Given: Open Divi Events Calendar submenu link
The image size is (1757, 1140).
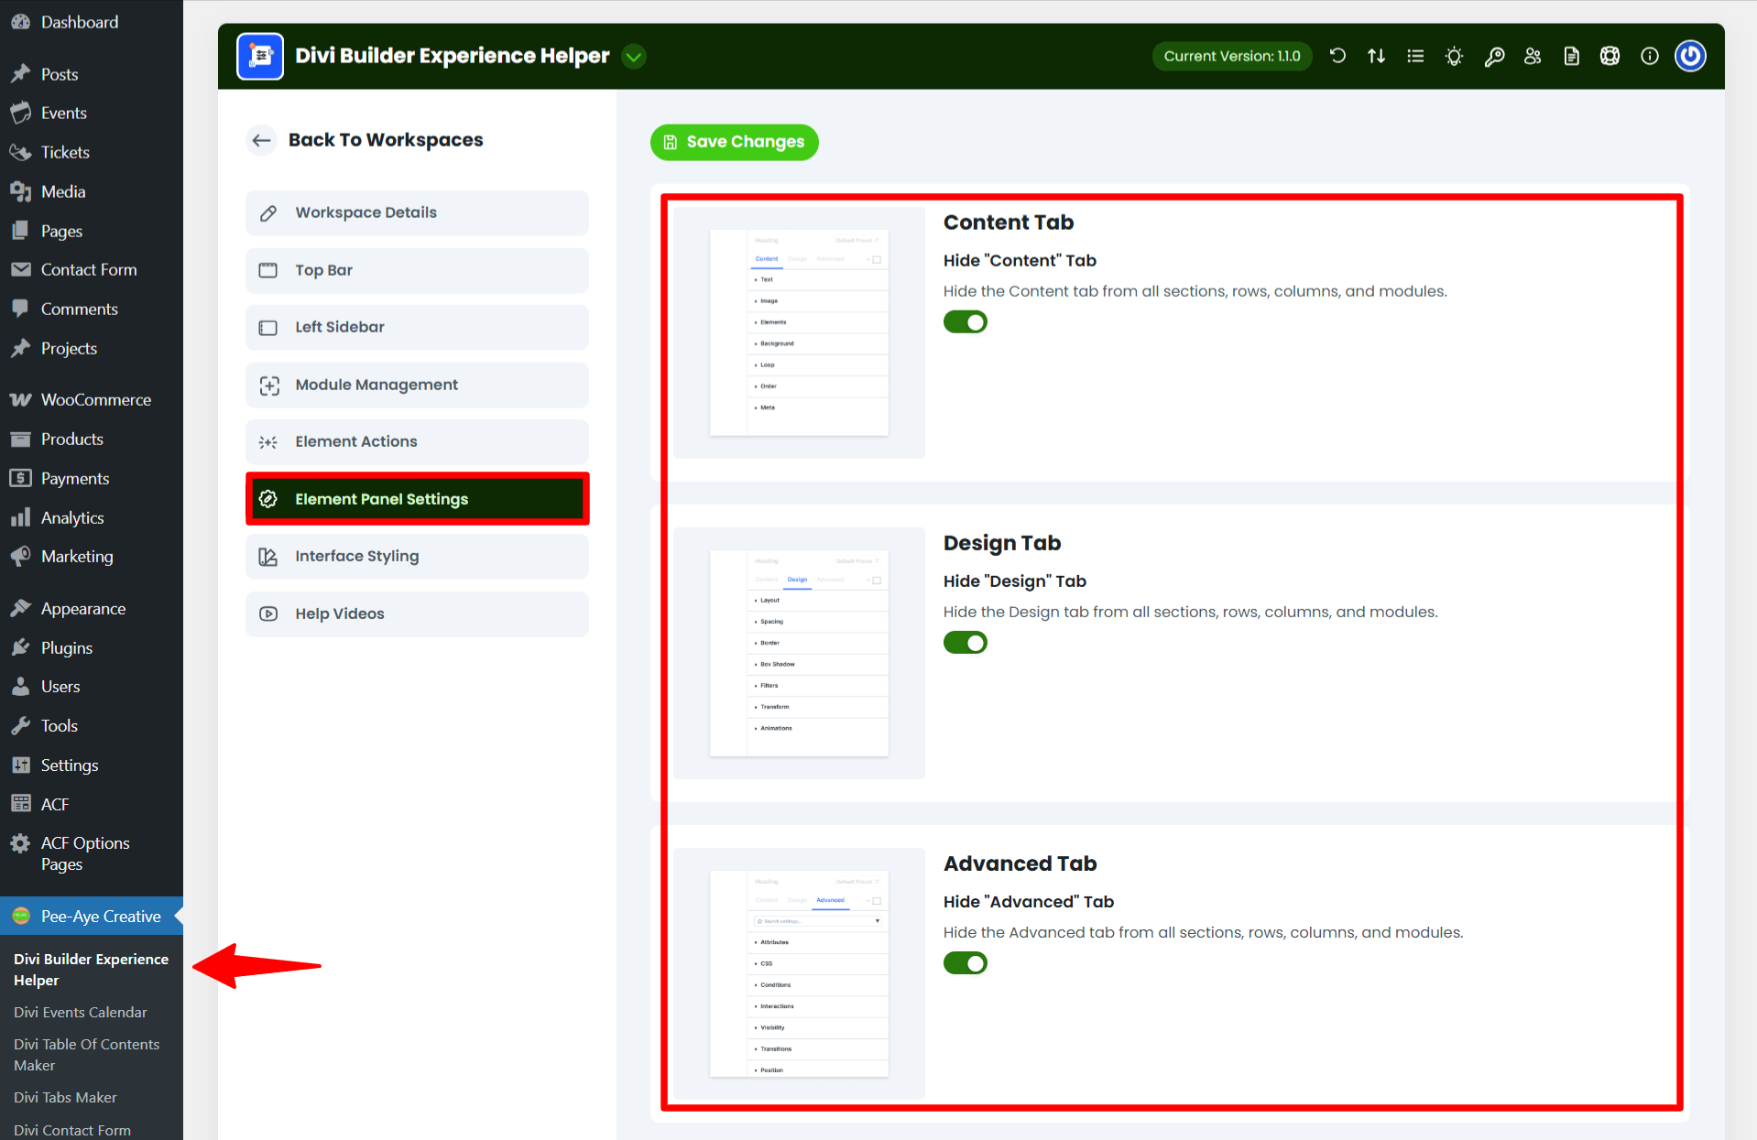Looking at the screenshot, I should 80,1012.
